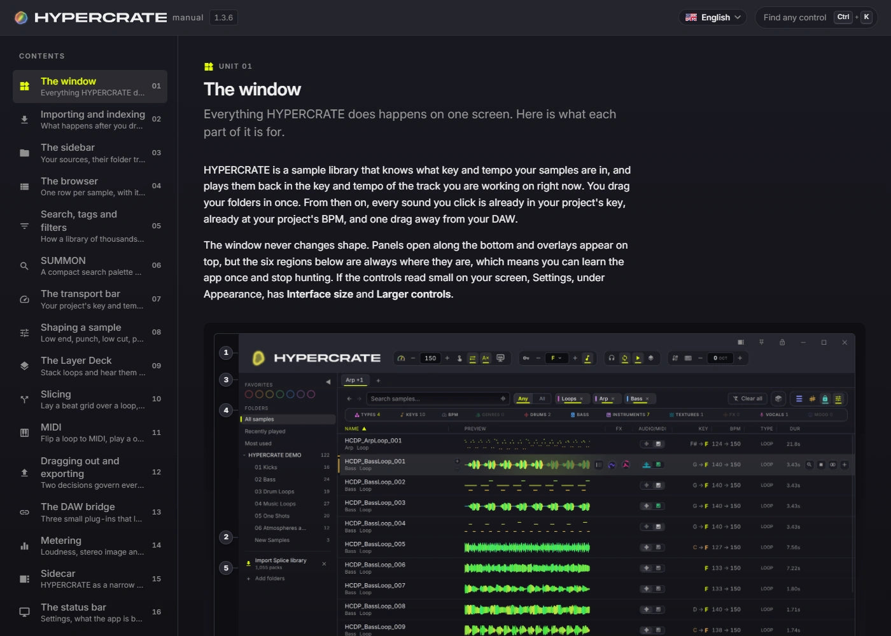Image resolution: width=891 pixels, height=636 pixels.
Task: Select the Any match mode
Action: coord(523,399)
